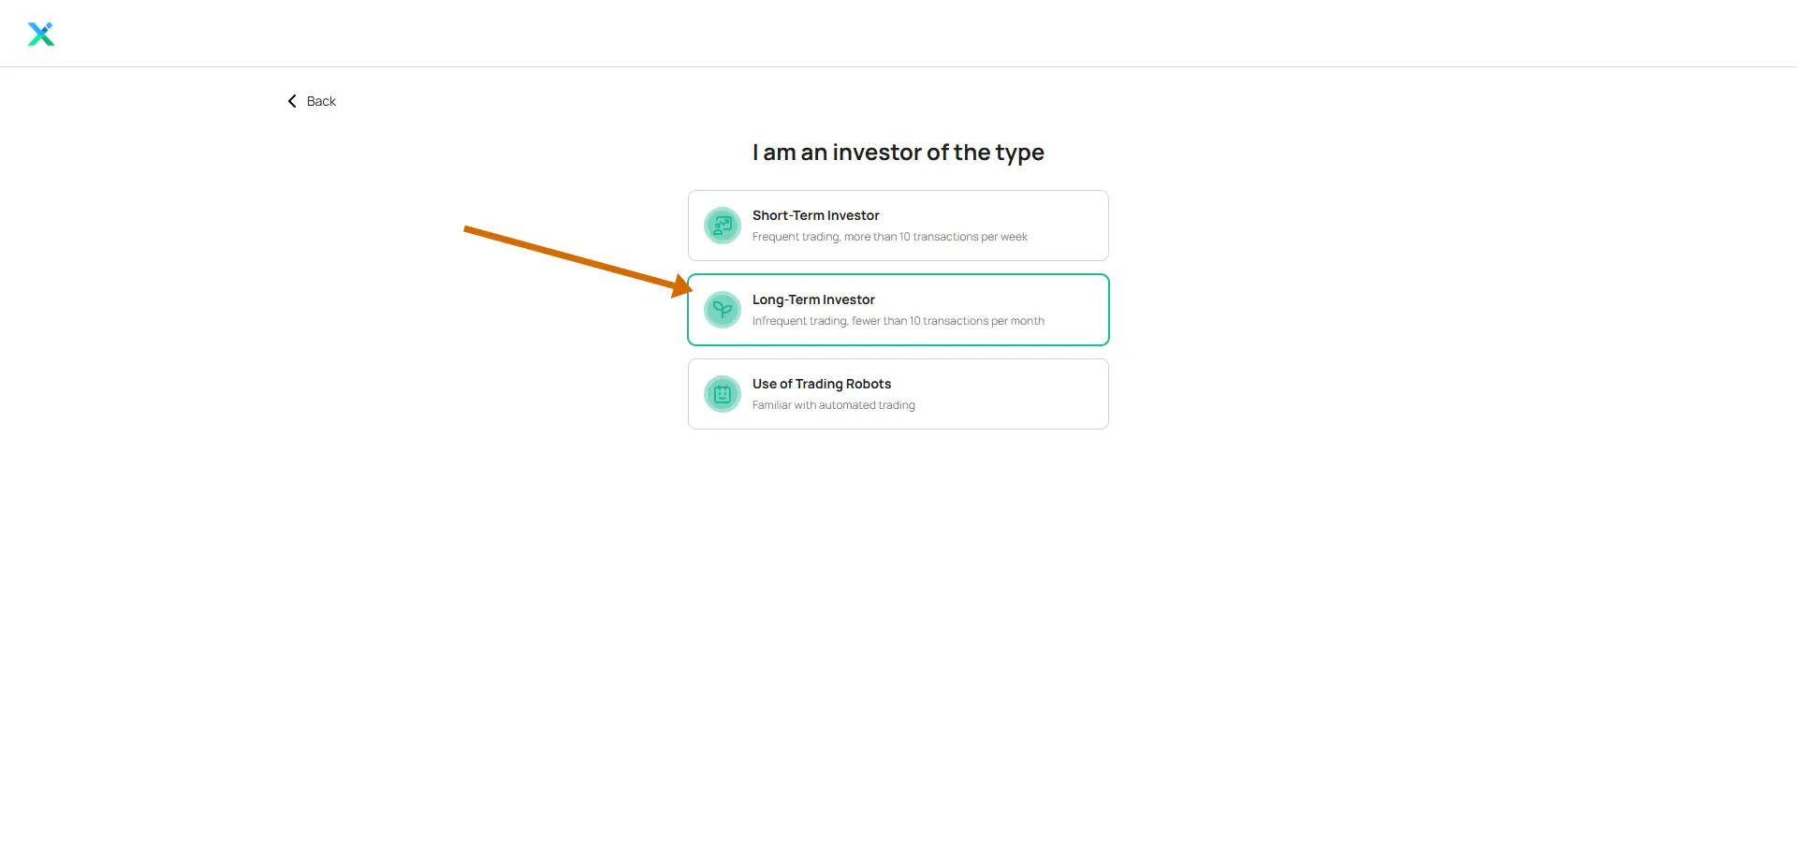Select the Short-Term Investor option title

[x=816, y=215]
